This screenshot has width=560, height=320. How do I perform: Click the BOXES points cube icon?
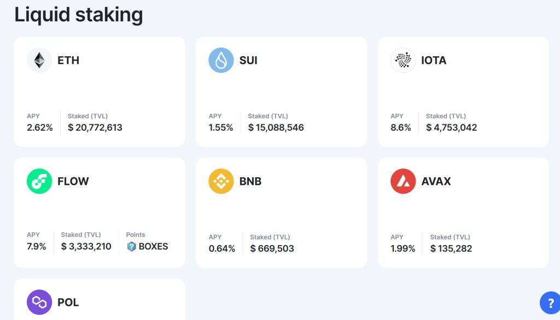click(x=131, y=247)
